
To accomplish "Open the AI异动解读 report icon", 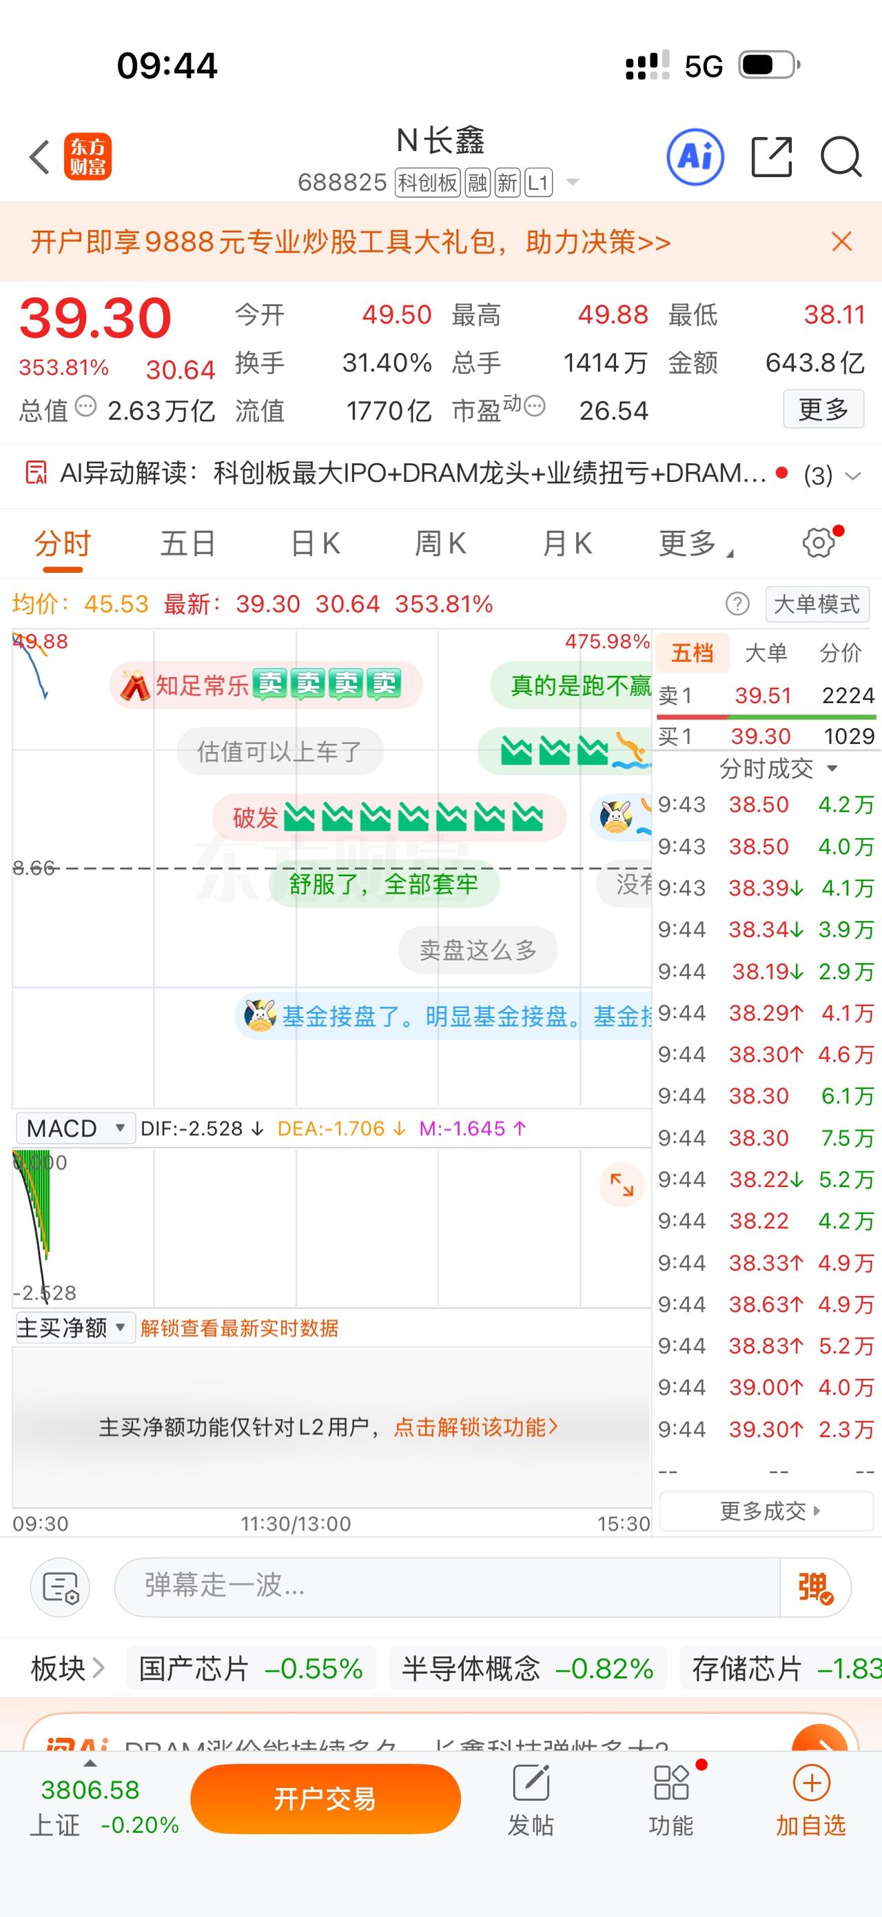I will tap(37, 473).
